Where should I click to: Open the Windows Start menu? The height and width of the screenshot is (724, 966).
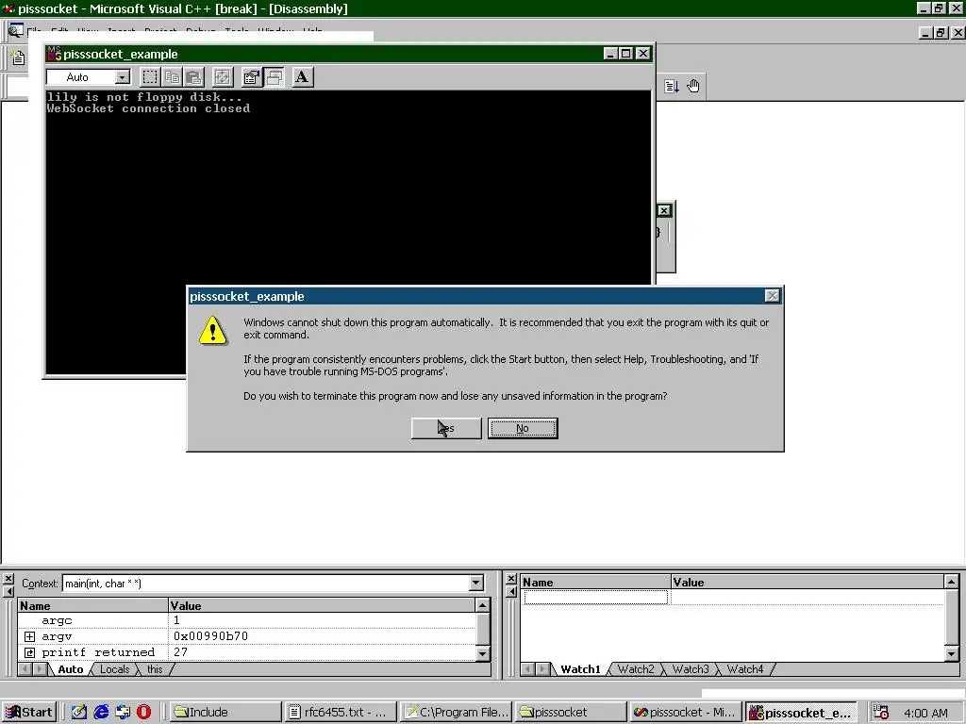29,713
